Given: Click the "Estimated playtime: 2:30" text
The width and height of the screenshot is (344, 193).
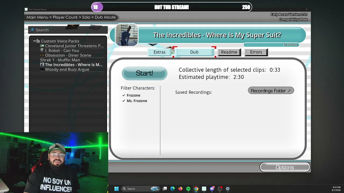Looking at the screenshot, I should (x=211, y=77).
